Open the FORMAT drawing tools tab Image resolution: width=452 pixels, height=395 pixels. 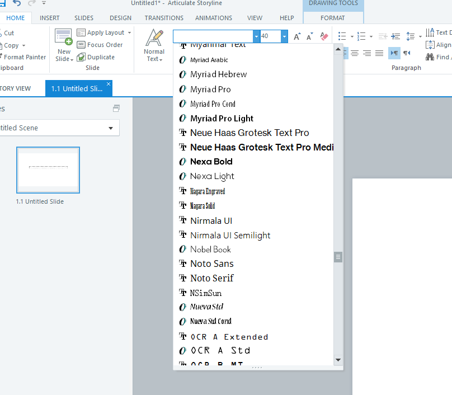[333, 18]
